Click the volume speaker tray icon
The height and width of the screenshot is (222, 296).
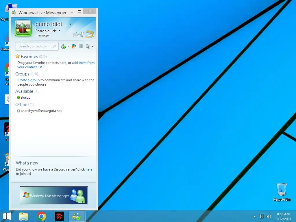click(x=269, y=217)
